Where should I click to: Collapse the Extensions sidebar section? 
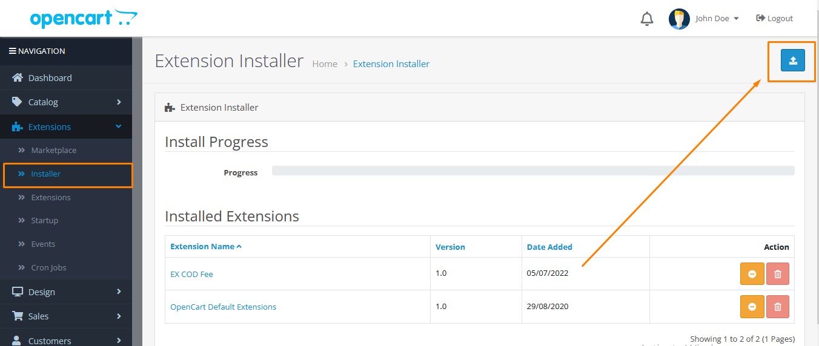[66, 126]
